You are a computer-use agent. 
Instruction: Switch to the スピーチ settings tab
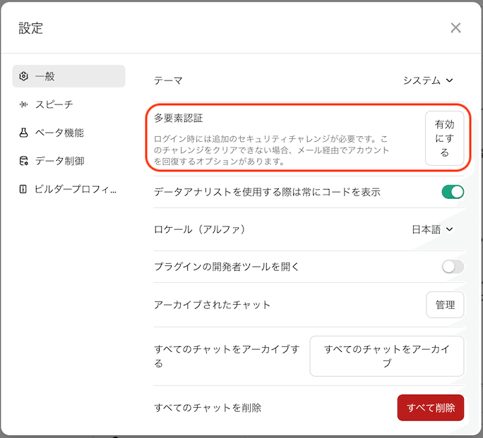(x=54, y=104)
